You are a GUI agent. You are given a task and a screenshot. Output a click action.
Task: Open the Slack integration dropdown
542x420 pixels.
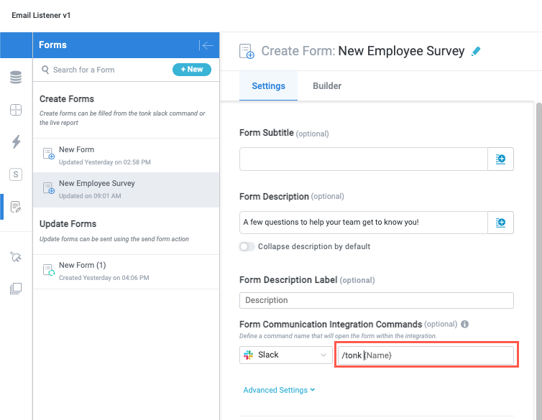(286, 355)
